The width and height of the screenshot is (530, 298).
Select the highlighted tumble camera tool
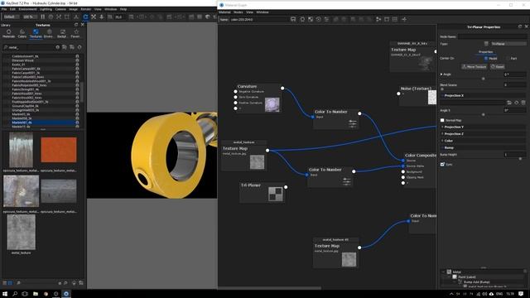coord(85,17)
